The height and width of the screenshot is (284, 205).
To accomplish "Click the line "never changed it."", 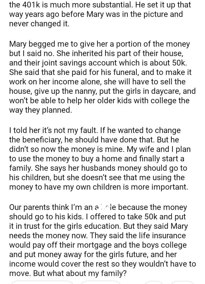I will coord(39,24).
